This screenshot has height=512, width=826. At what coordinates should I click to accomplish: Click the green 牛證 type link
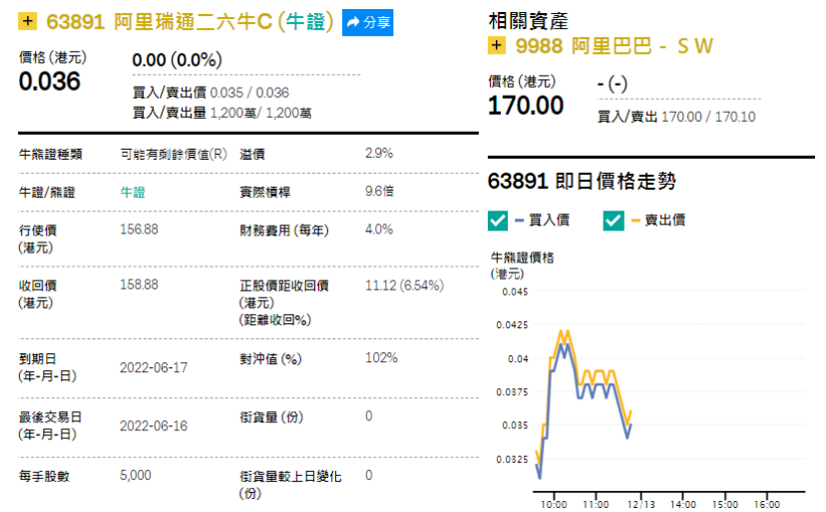point(133,192)
